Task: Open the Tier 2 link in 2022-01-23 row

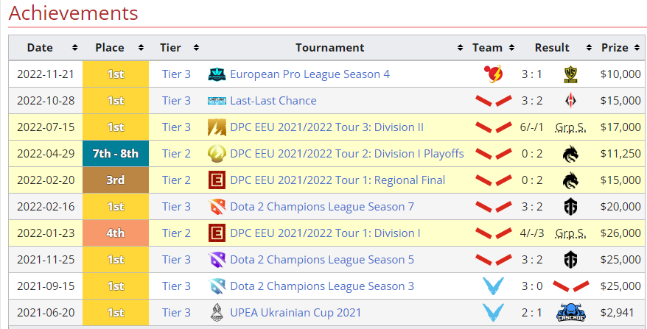Action: tap(176, 233)
